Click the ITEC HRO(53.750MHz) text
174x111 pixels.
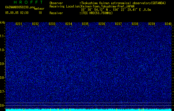[97, 13]
